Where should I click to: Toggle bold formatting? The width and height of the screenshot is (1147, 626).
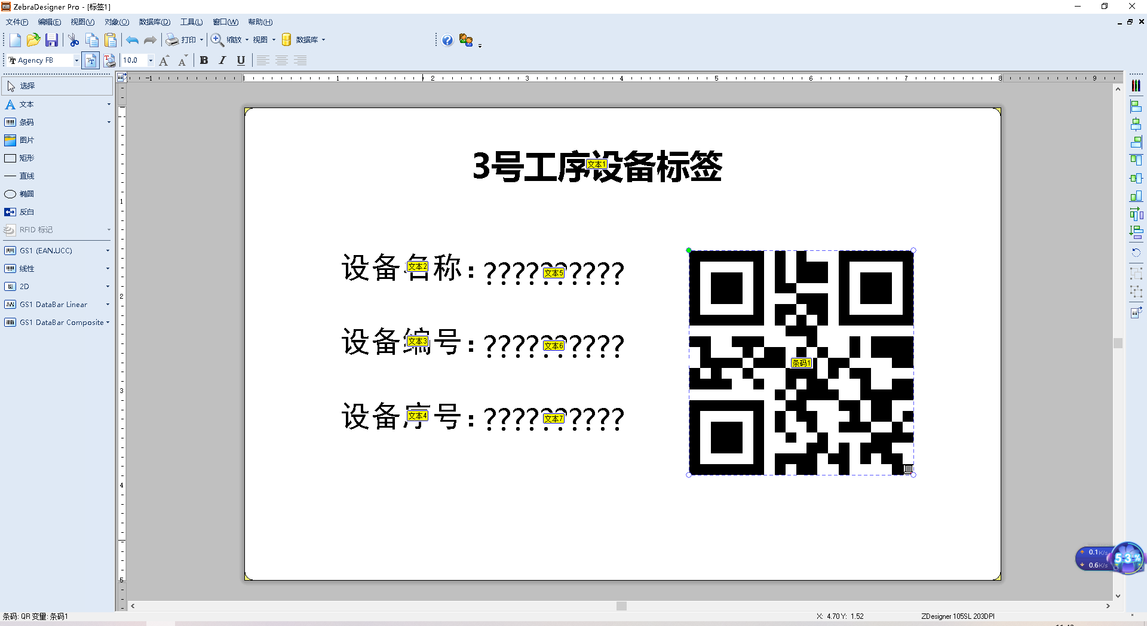(x=204, y=60)
